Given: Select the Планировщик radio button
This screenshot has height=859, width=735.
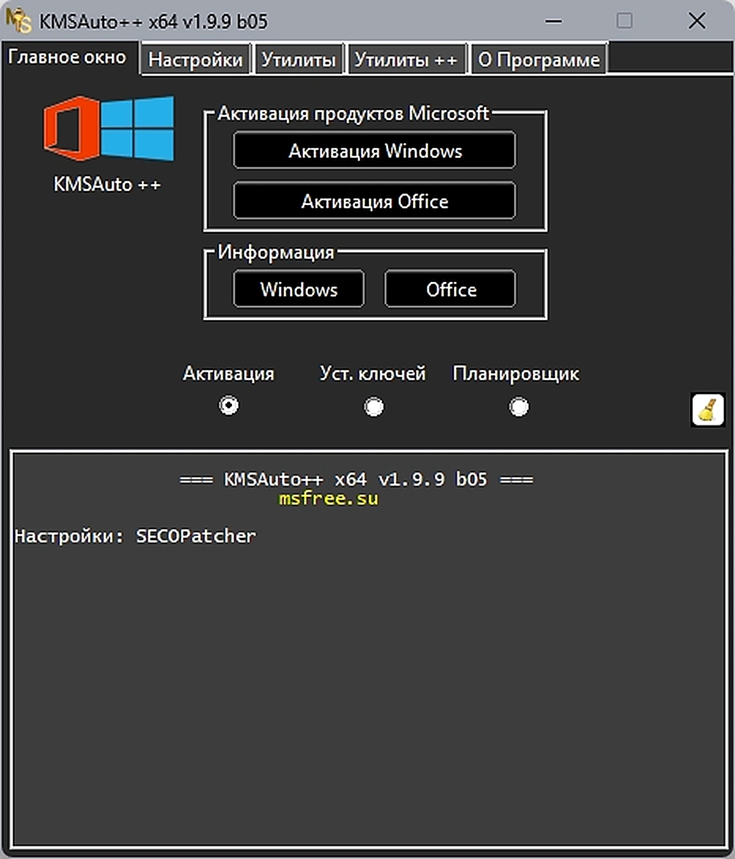Looking at the screenshot, I should [x=519, y=407].
